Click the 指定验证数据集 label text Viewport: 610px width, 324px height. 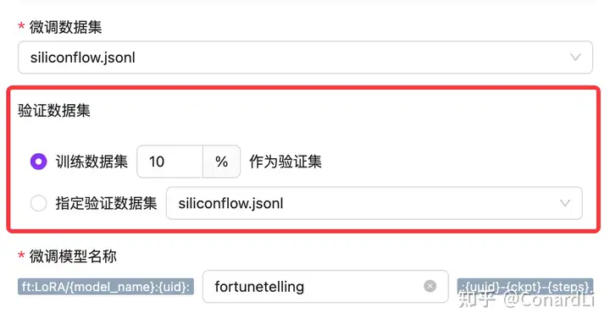pyautogui.click(x=106, y=203)
